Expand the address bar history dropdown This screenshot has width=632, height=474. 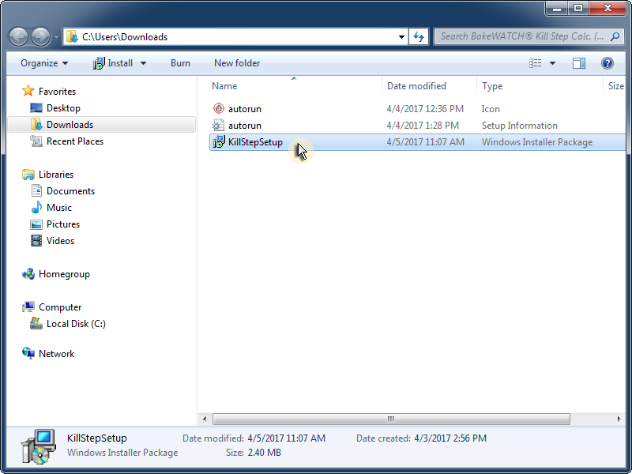pyautogui.click(x=401, y=36)
